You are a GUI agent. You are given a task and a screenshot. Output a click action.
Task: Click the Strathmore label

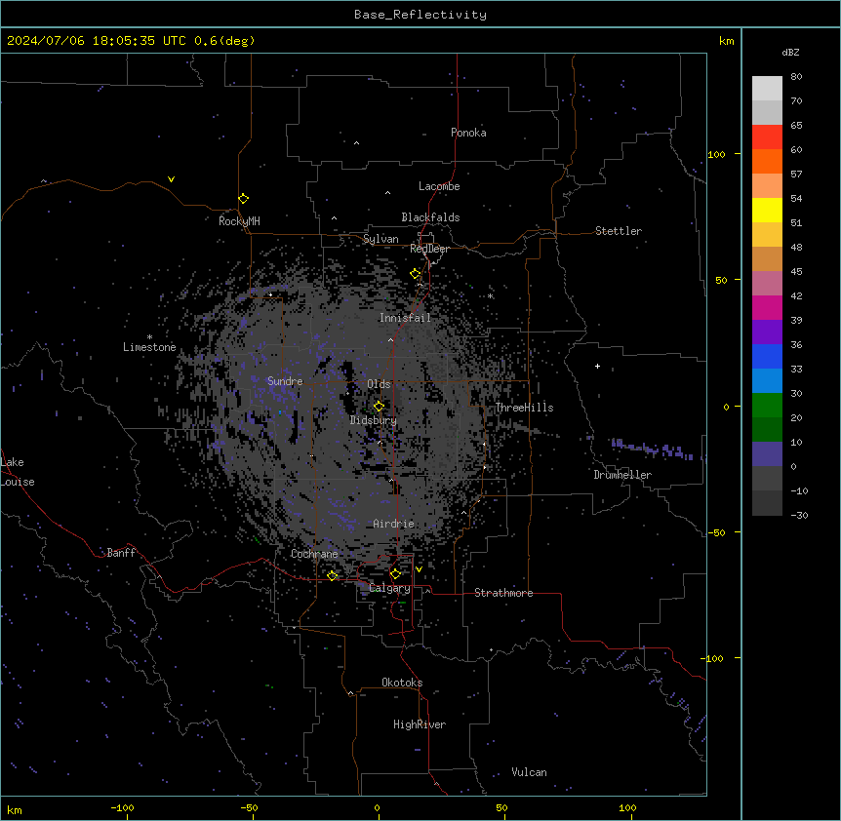pos(503,593)
